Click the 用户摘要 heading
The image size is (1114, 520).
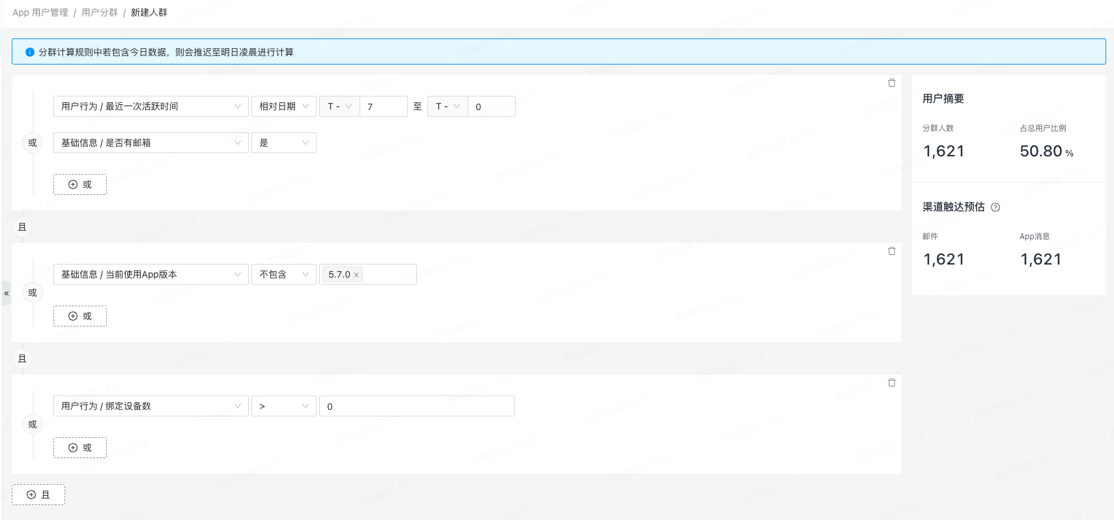(943, 98)
